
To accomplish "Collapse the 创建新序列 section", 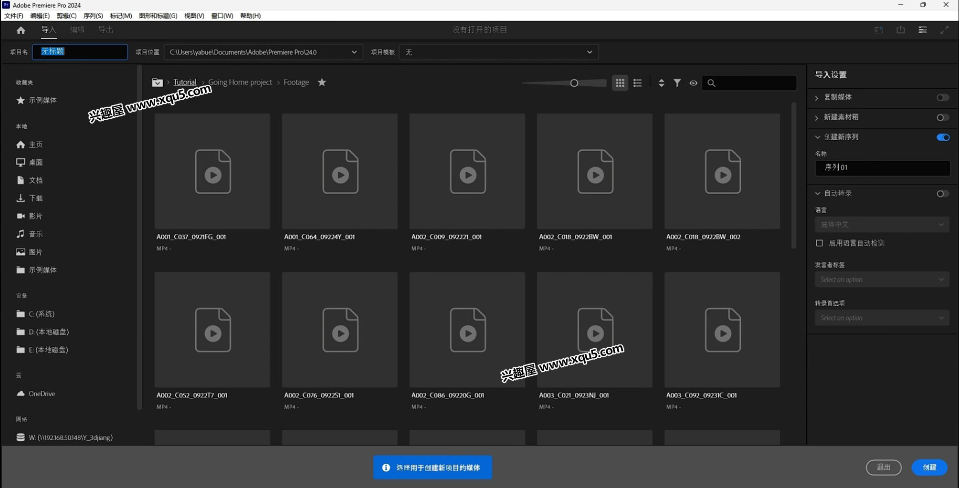I will pyautogui.click(x=817, y=137).
